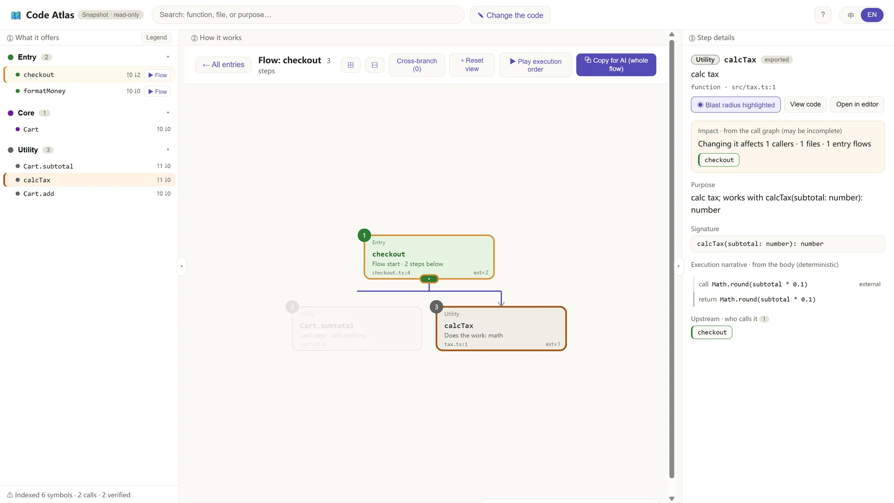Image resolution: width=894 pixels, height=503 pixels.
Task: Click the step 1 badge on checkout node
Action: click(364, 235)
